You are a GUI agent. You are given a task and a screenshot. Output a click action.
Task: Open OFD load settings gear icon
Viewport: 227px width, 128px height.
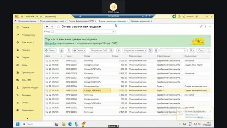pyautogui.click(x=111, y=50)
